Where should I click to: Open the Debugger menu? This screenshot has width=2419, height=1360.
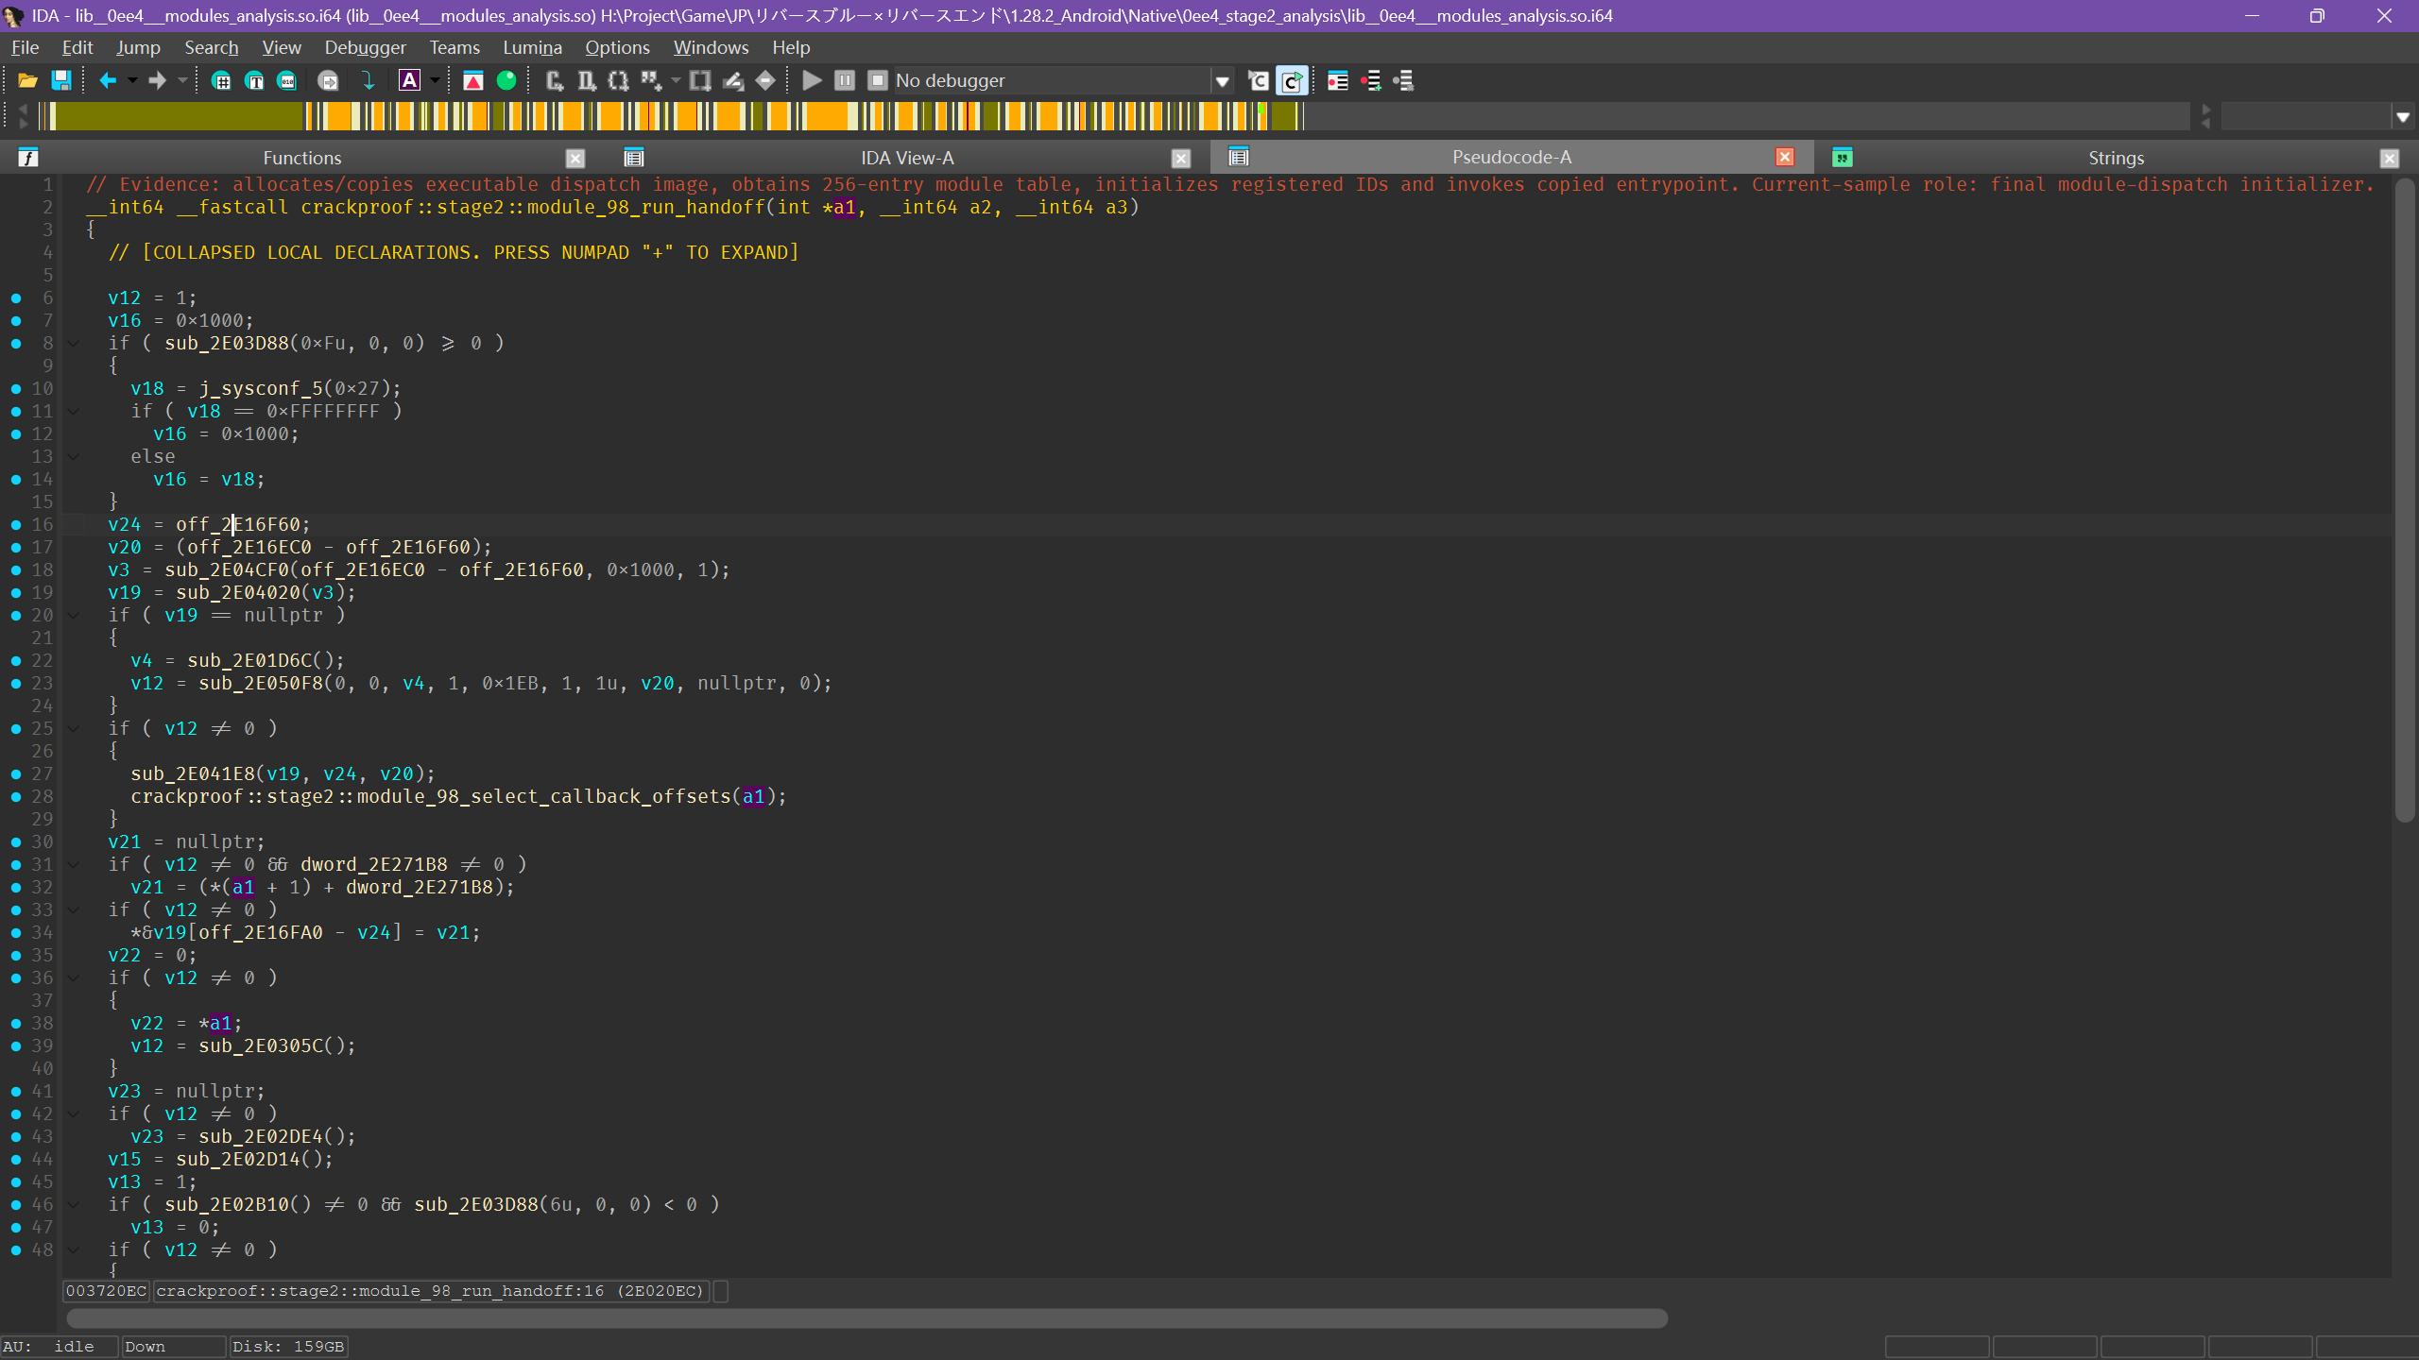365,47
